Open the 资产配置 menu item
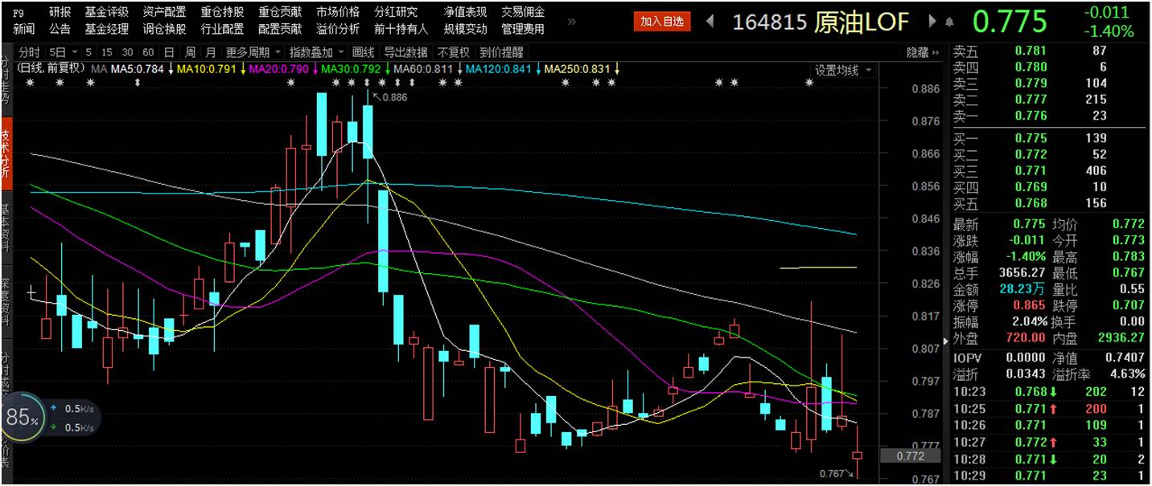The image size is (1152, 486). 165,12
